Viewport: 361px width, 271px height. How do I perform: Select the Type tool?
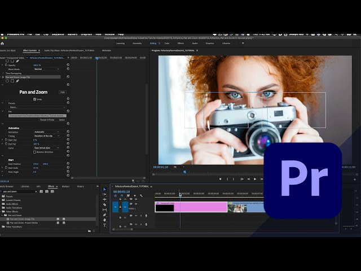[104, 225]
